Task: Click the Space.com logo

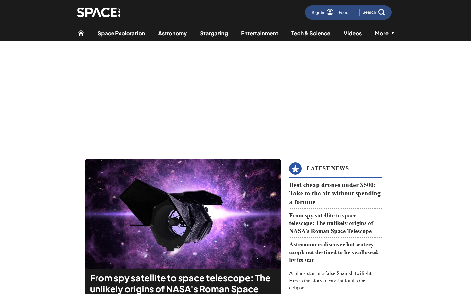Action: (98, 12)
